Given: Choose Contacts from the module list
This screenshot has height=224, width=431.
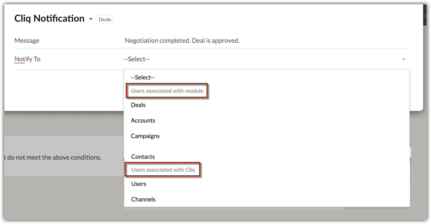Looking at the screenshot, I should [x=143, y=156].
